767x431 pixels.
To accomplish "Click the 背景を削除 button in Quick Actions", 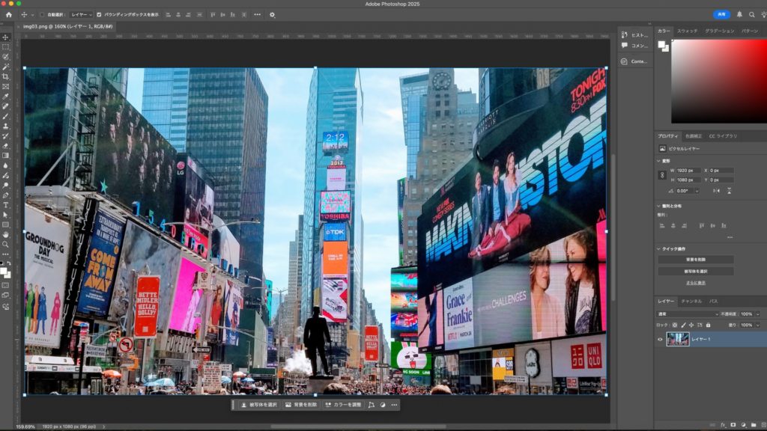I will [696, 260].
